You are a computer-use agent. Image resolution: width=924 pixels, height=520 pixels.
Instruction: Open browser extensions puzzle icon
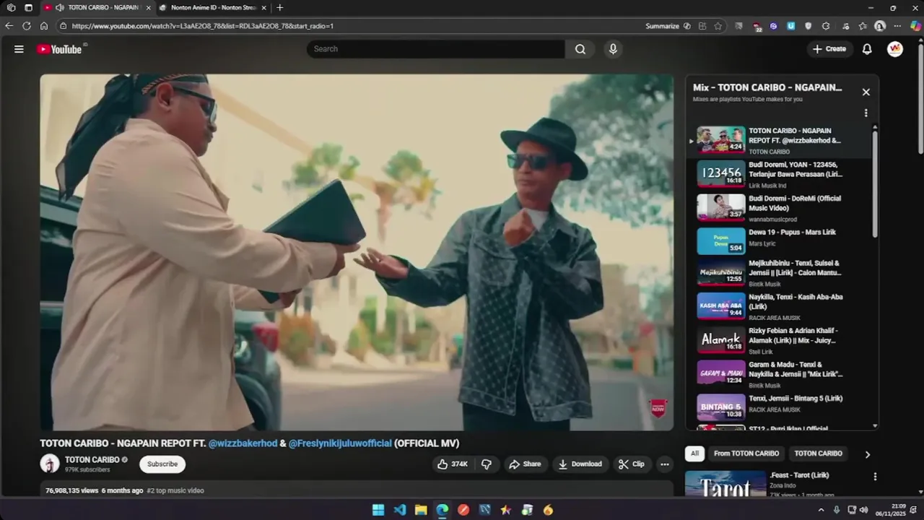coord(826,26)
